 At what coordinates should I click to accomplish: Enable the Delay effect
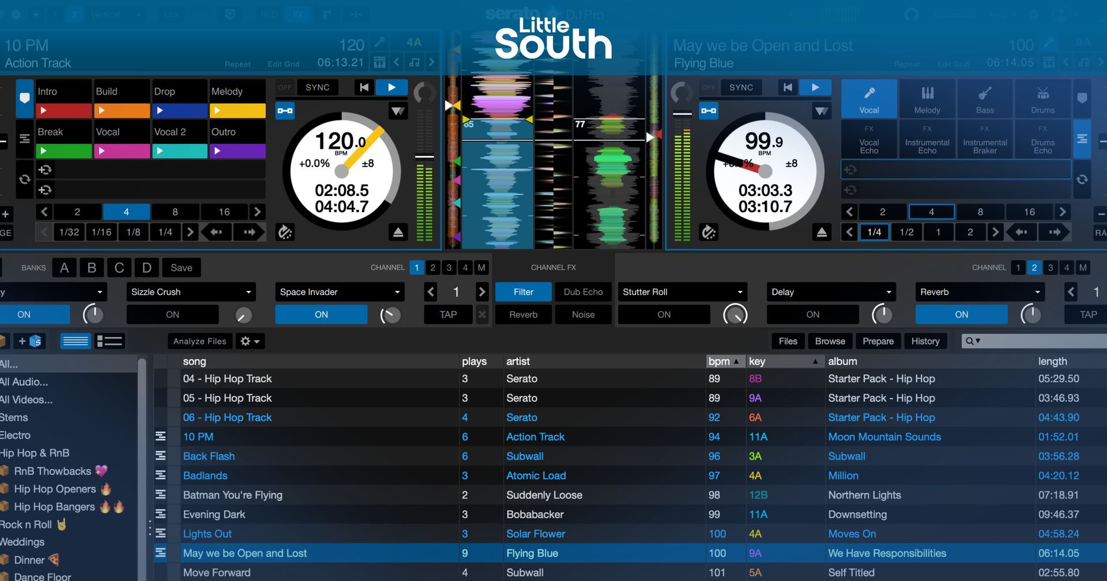(813, 315)
